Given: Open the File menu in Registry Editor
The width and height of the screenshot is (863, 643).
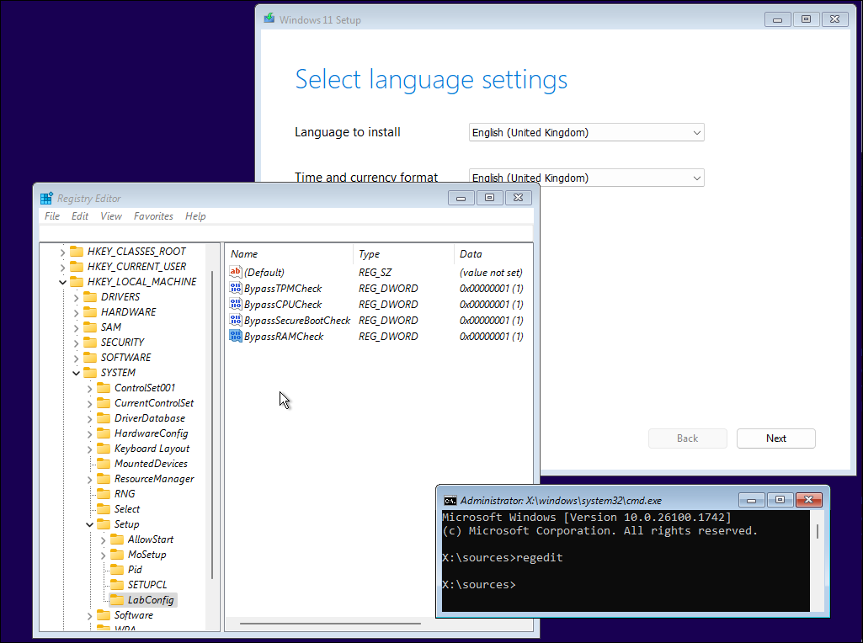Looking at the screenshot, I should [x=52, y=216].
